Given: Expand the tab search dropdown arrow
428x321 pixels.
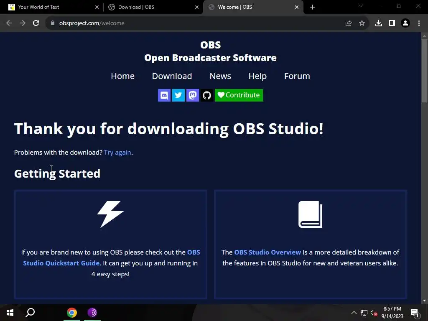Looking at the screenshot, I should (x=361, y=6).
